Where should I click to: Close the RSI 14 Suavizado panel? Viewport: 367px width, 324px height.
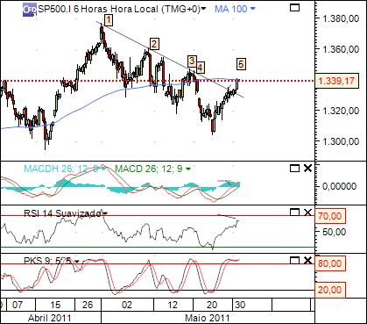pyautogui.click(x=307, y=212)
